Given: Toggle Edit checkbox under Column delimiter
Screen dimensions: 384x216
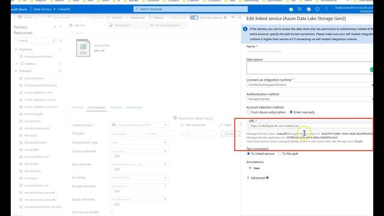Looking at the screenshot, I should pyautogui.click(x=112, y=156).
